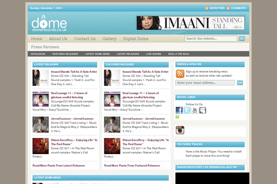Open Jarrod Lawson link in Featured Releases
Viewport: 277px width, 184px height.
tap(144, 119)
